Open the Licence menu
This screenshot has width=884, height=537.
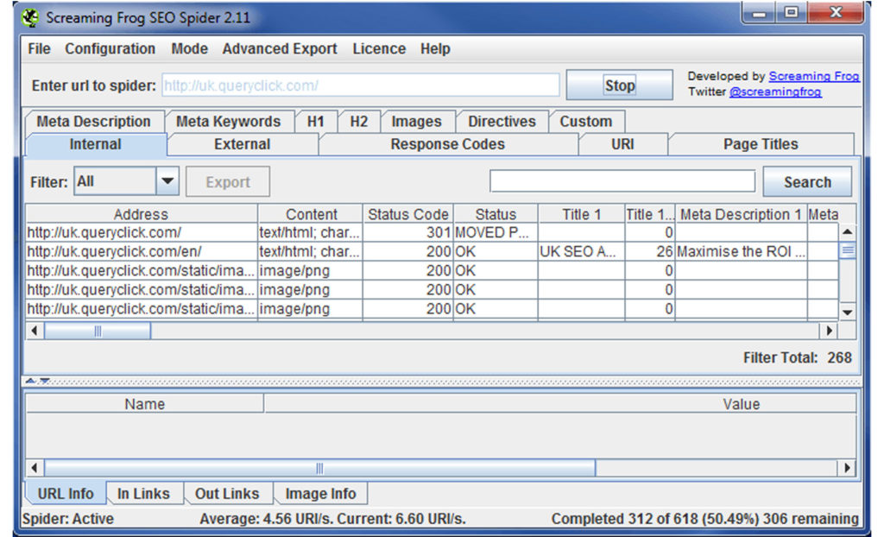pos(379,49)
